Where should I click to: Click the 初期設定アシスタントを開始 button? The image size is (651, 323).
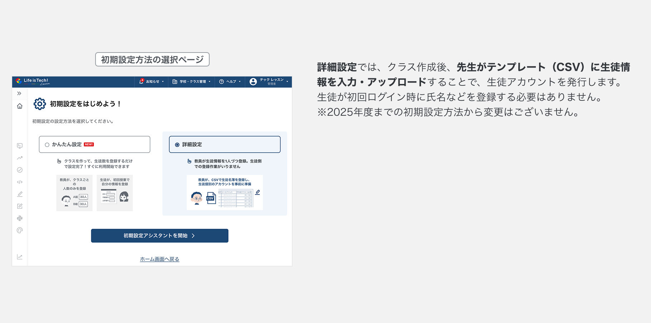pyautogui.click(x=160, y=235)
